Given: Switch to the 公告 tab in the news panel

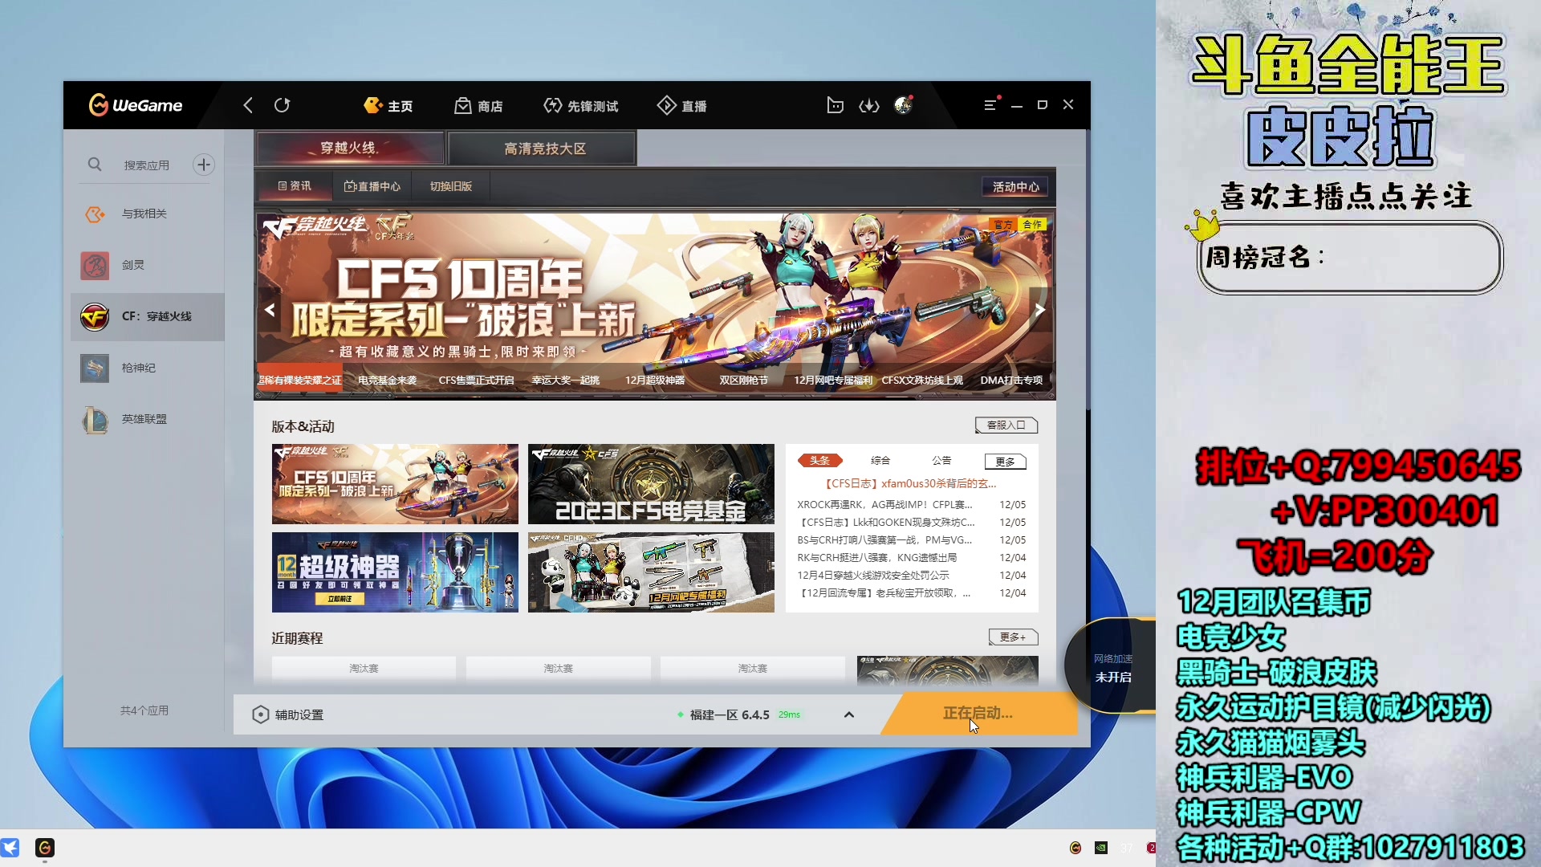Looking at the screenshot, I should pos(941,460).
